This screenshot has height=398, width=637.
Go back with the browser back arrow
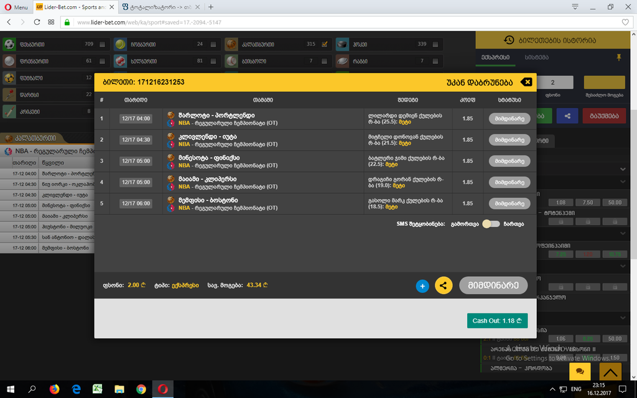(x=9, y=22)
